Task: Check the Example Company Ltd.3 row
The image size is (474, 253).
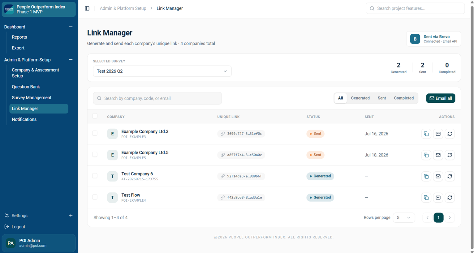Action: pyautogui.click(x=95, y=133)
